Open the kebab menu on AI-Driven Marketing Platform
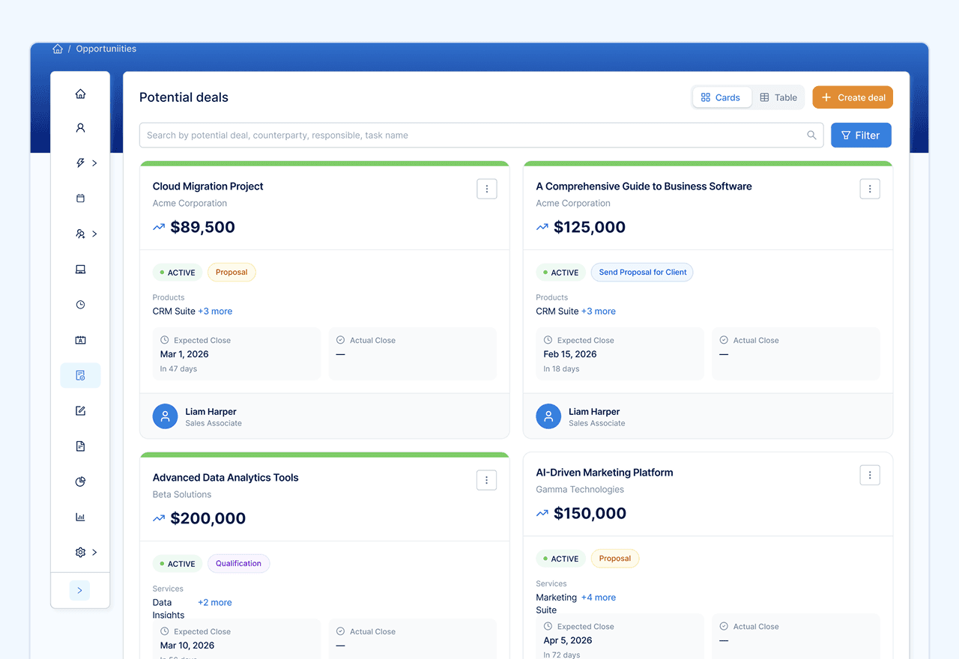Viewport: 959px width, 659px height. [870, 475]
